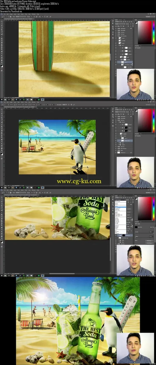Select the penguin layer in penguin frame

[x=125, y=134]
